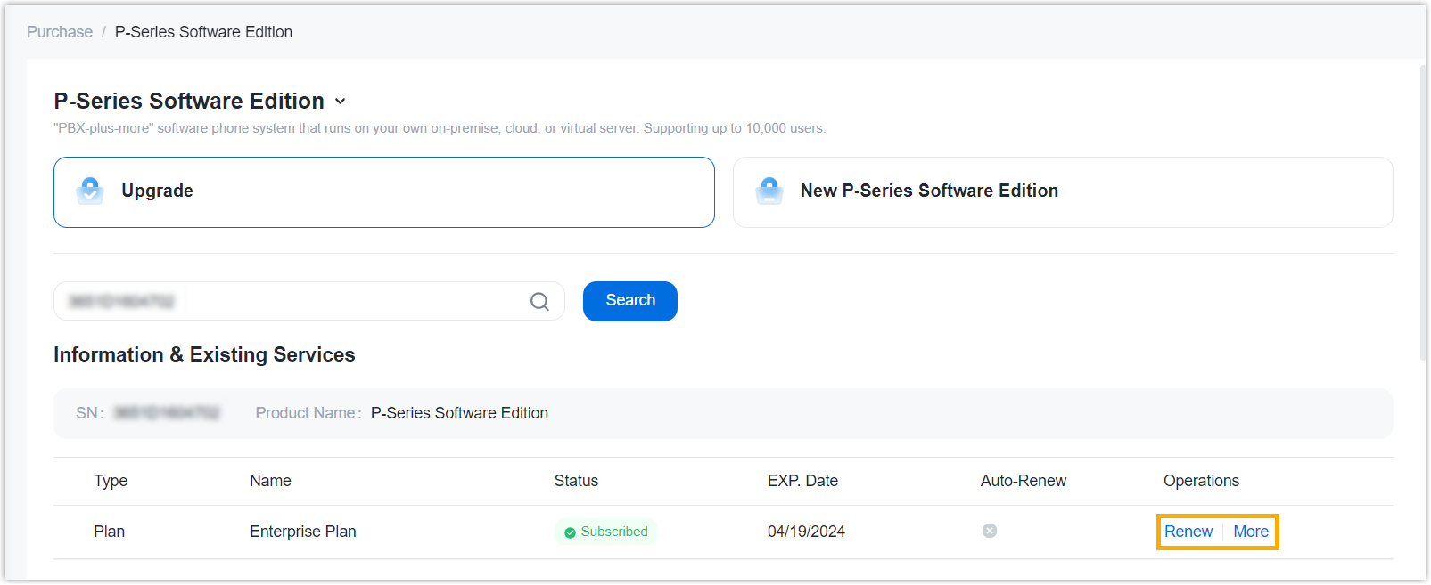Click the Status column header
This screenshot has width=1431, height=585.
(576, 481)
